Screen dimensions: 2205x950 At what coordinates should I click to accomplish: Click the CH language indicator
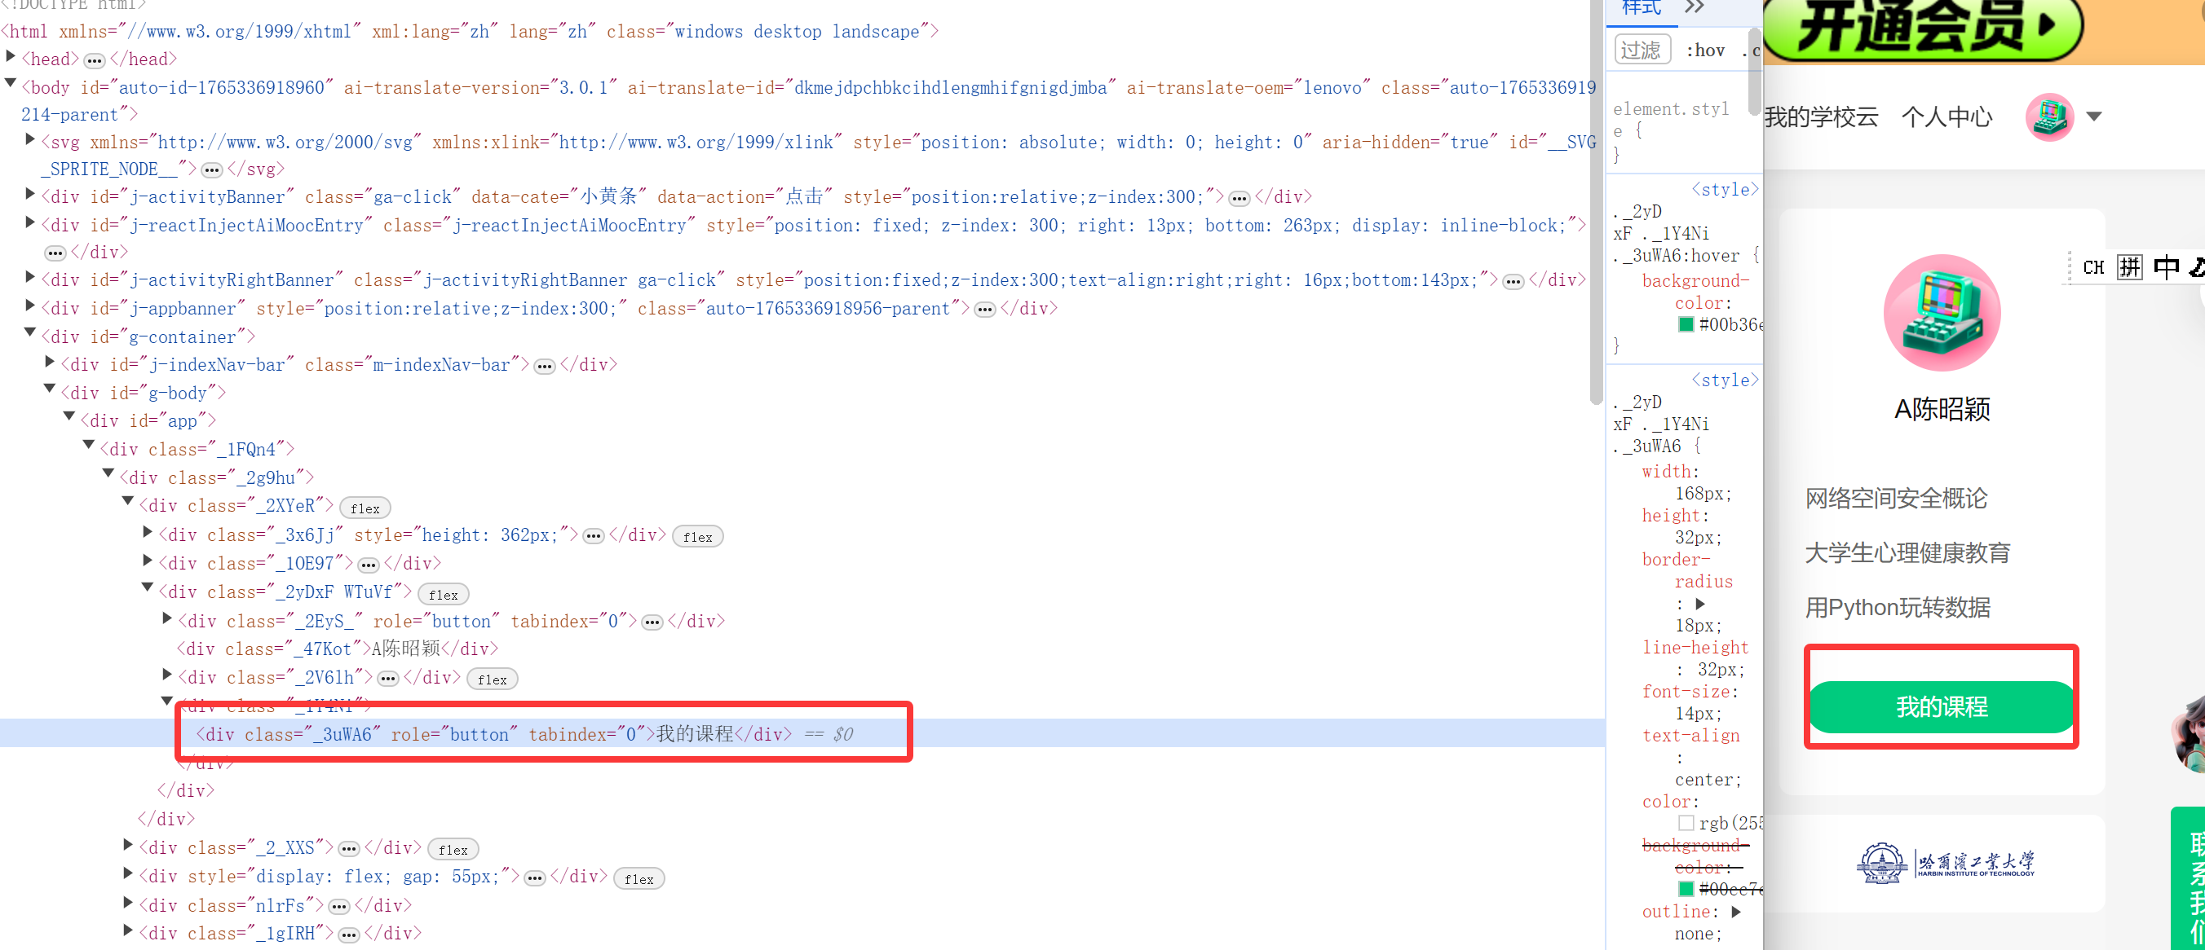tap(2092, 267)
